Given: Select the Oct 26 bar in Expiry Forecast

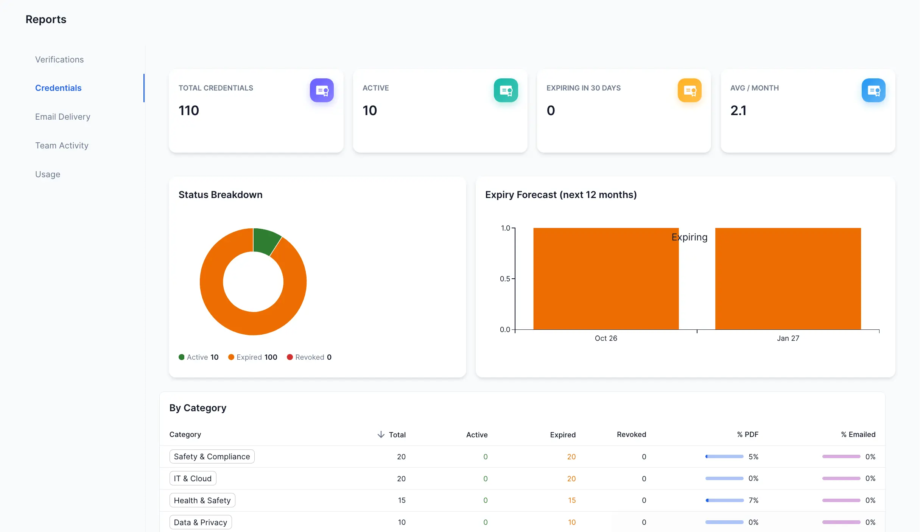Looking at the screenshot, I should [606, 279].
